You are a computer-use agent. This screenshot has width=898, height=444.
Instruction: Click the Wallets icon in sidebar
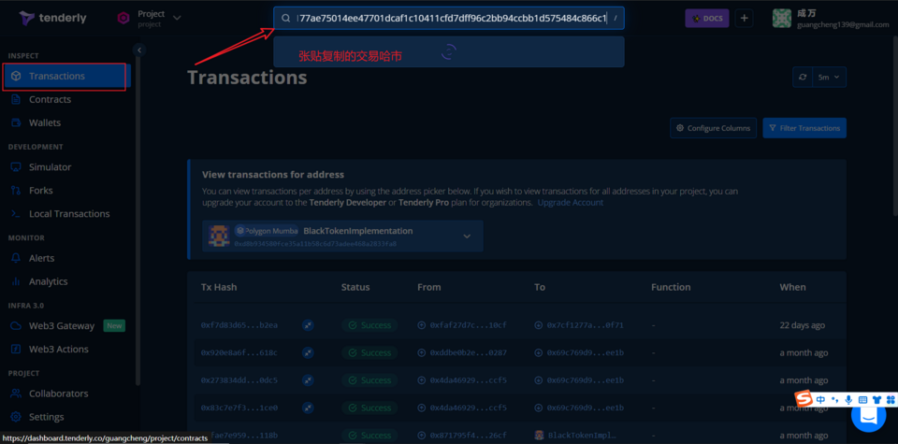coord(16,123)
